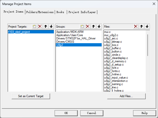Open the Folders/Extensions tab
158x118 pixels.
pos(40,12)
